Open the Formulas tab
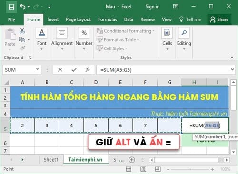 (x=108, y=19)
